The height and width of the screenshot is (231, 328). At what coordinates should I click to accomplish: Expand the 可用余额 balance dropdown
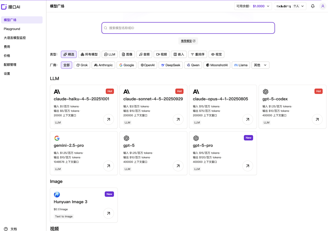point(253,6)
